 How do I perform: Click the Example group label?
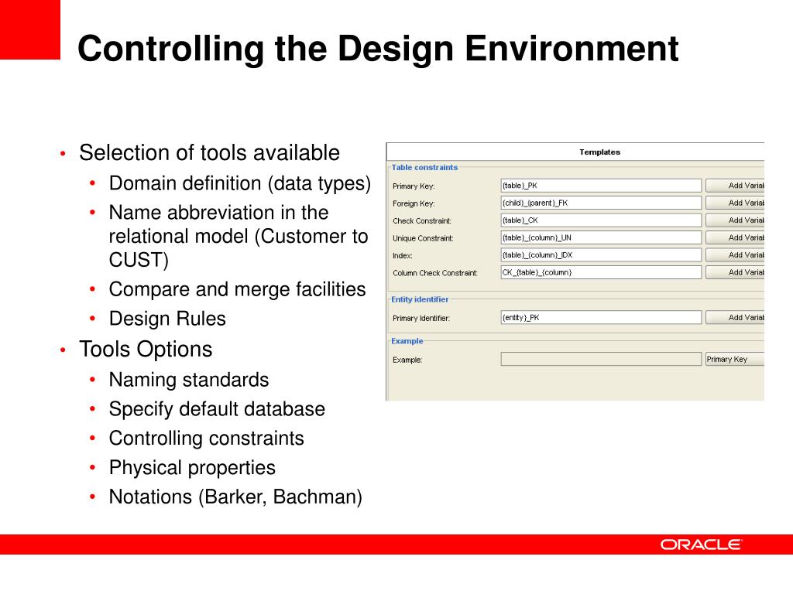tap(407, 341)
